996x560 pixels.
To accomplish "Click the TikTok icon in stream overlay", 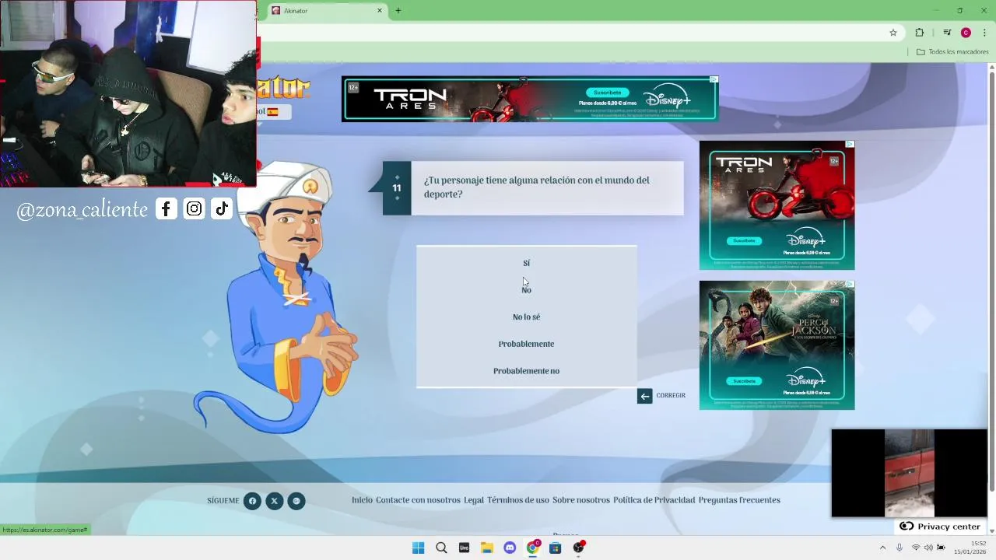I will (x=222, y=208).
